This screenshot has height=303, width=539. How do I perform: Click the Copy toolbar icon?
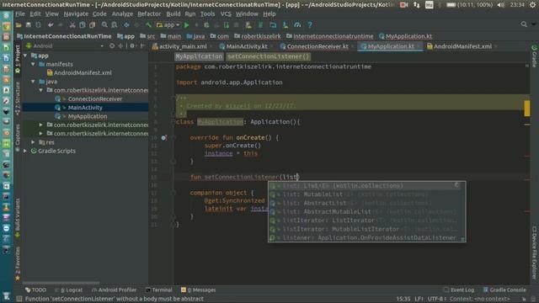pos(83,24)
